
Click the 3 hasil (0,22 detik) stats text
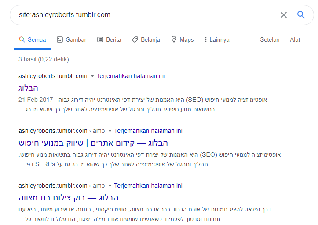click(x=44, y=60)
